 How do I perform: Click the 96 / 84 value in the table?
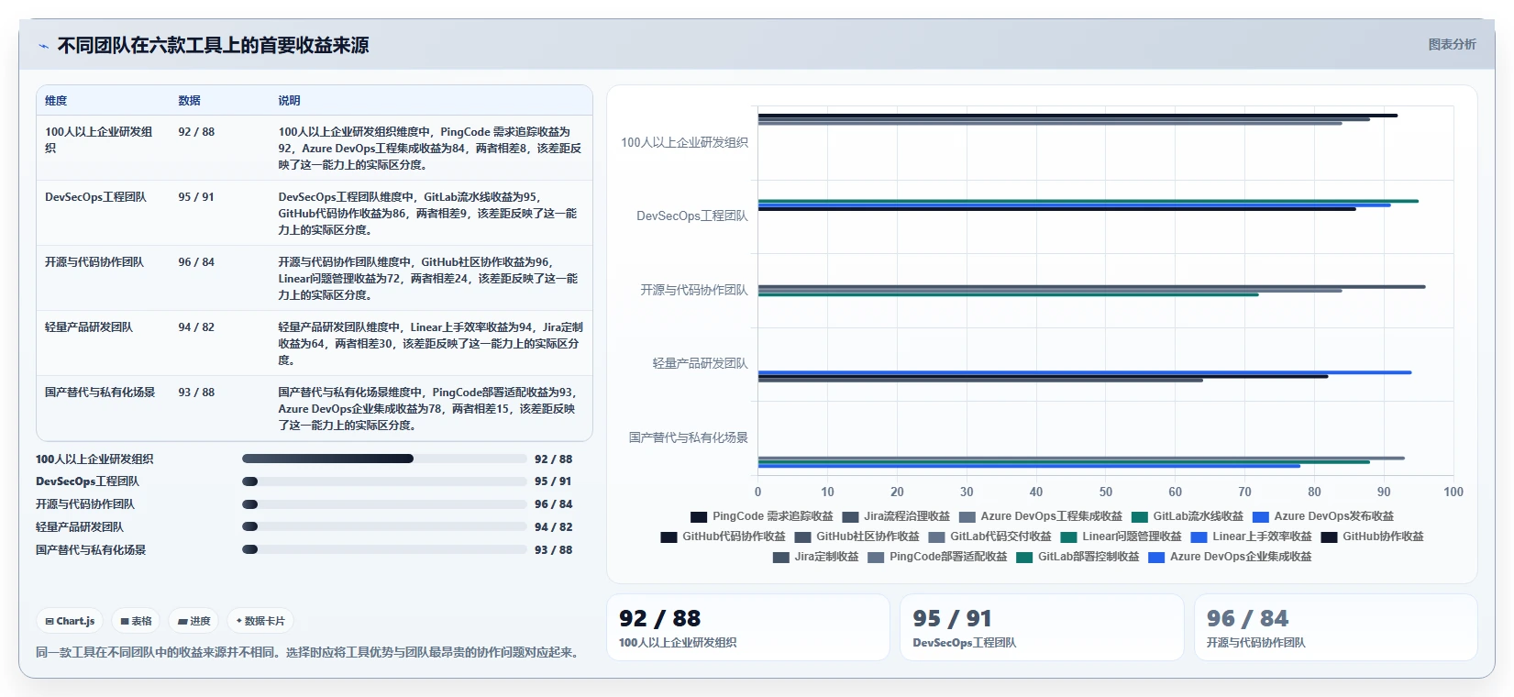pos(196,262)
